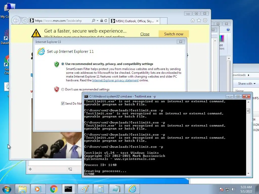Click the security lock icon in address bar
The image size is (259, 194).
click(x=102, y=21)
